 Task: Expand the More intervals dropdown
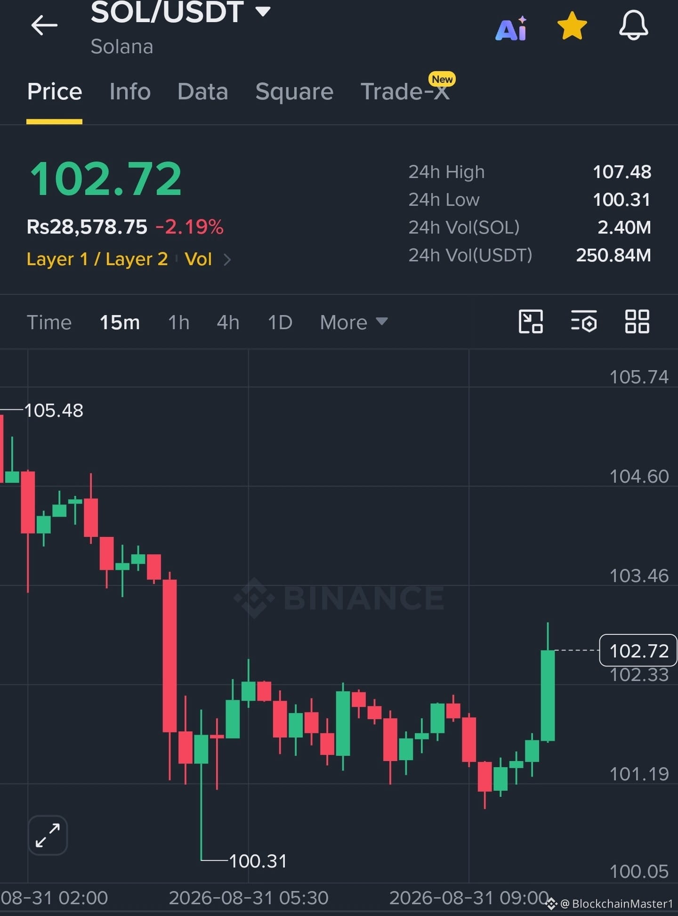(x=354, y=323)
